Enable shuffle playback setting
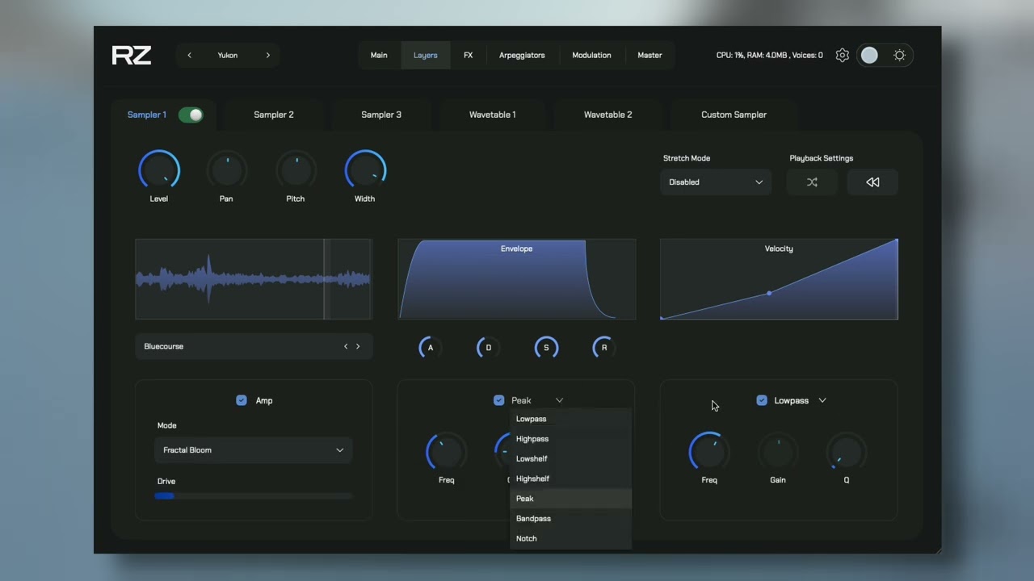Screen dimensions: 1034x581 [812, 182]
